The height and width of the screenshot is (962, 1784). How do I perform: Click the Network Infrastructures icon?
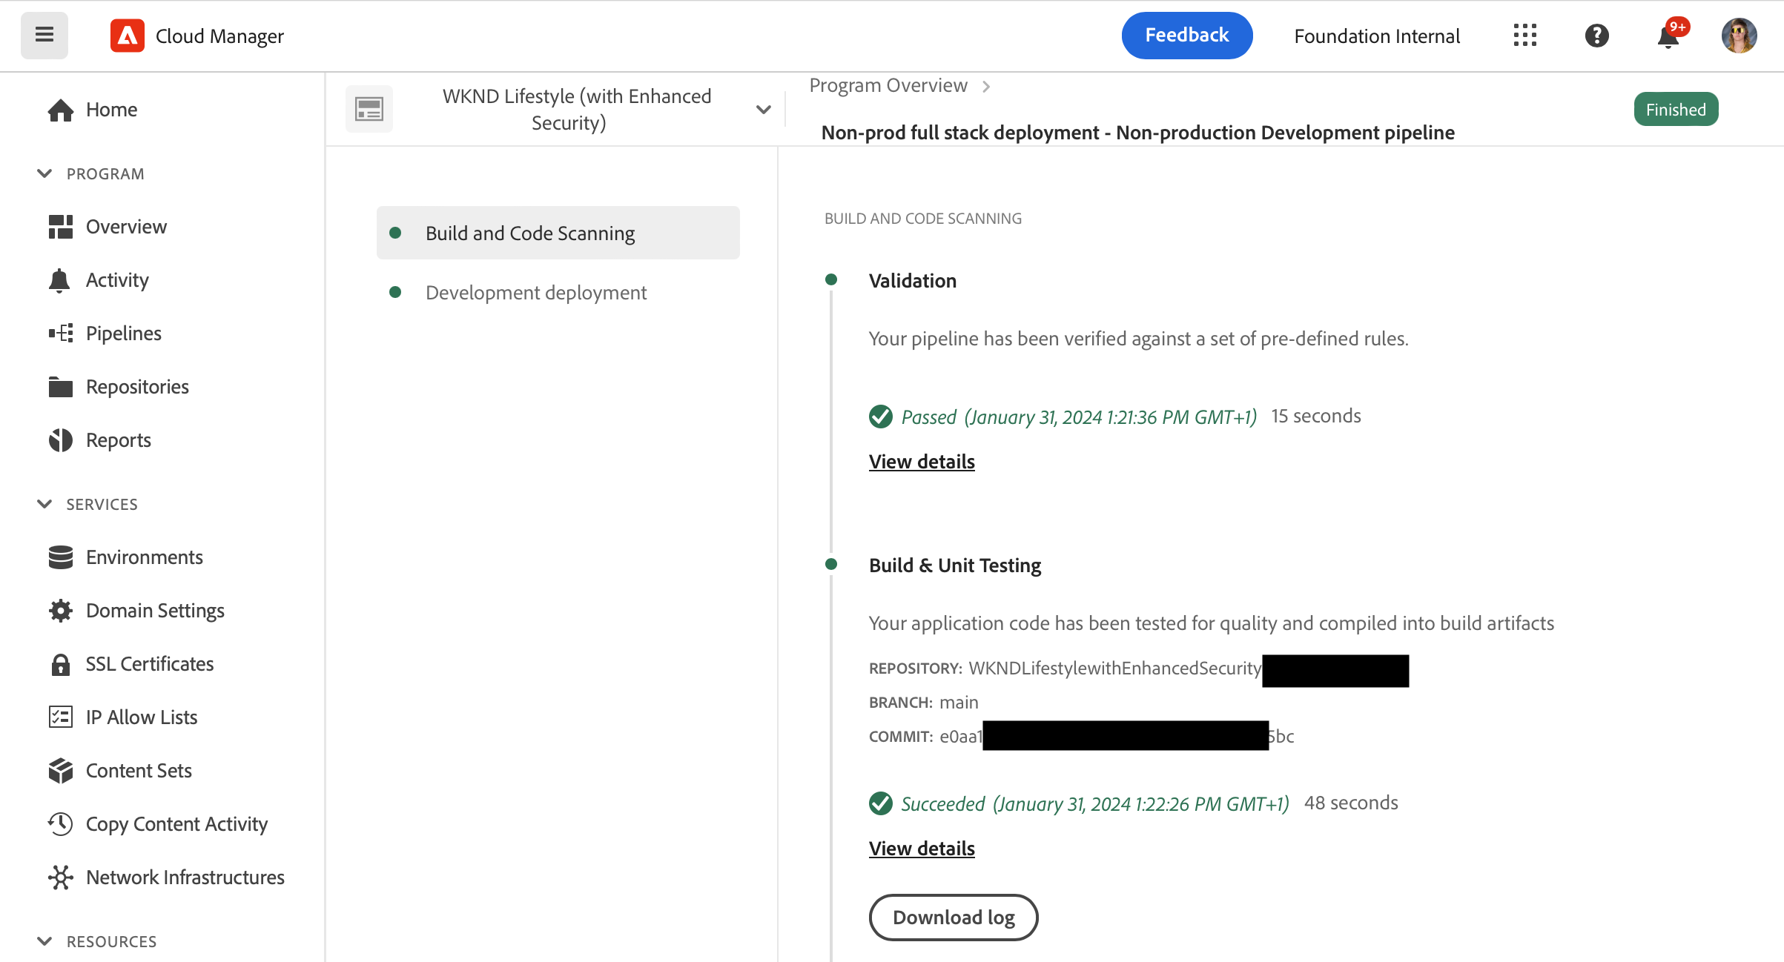pyautogui.click(x=60, y=878)
